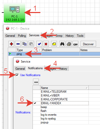Switch to the Snmp tab
100x129 pixels.
click(x=59, y=36)
